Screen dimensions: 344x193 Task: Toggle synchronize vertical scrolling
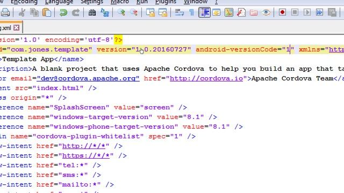150,12
